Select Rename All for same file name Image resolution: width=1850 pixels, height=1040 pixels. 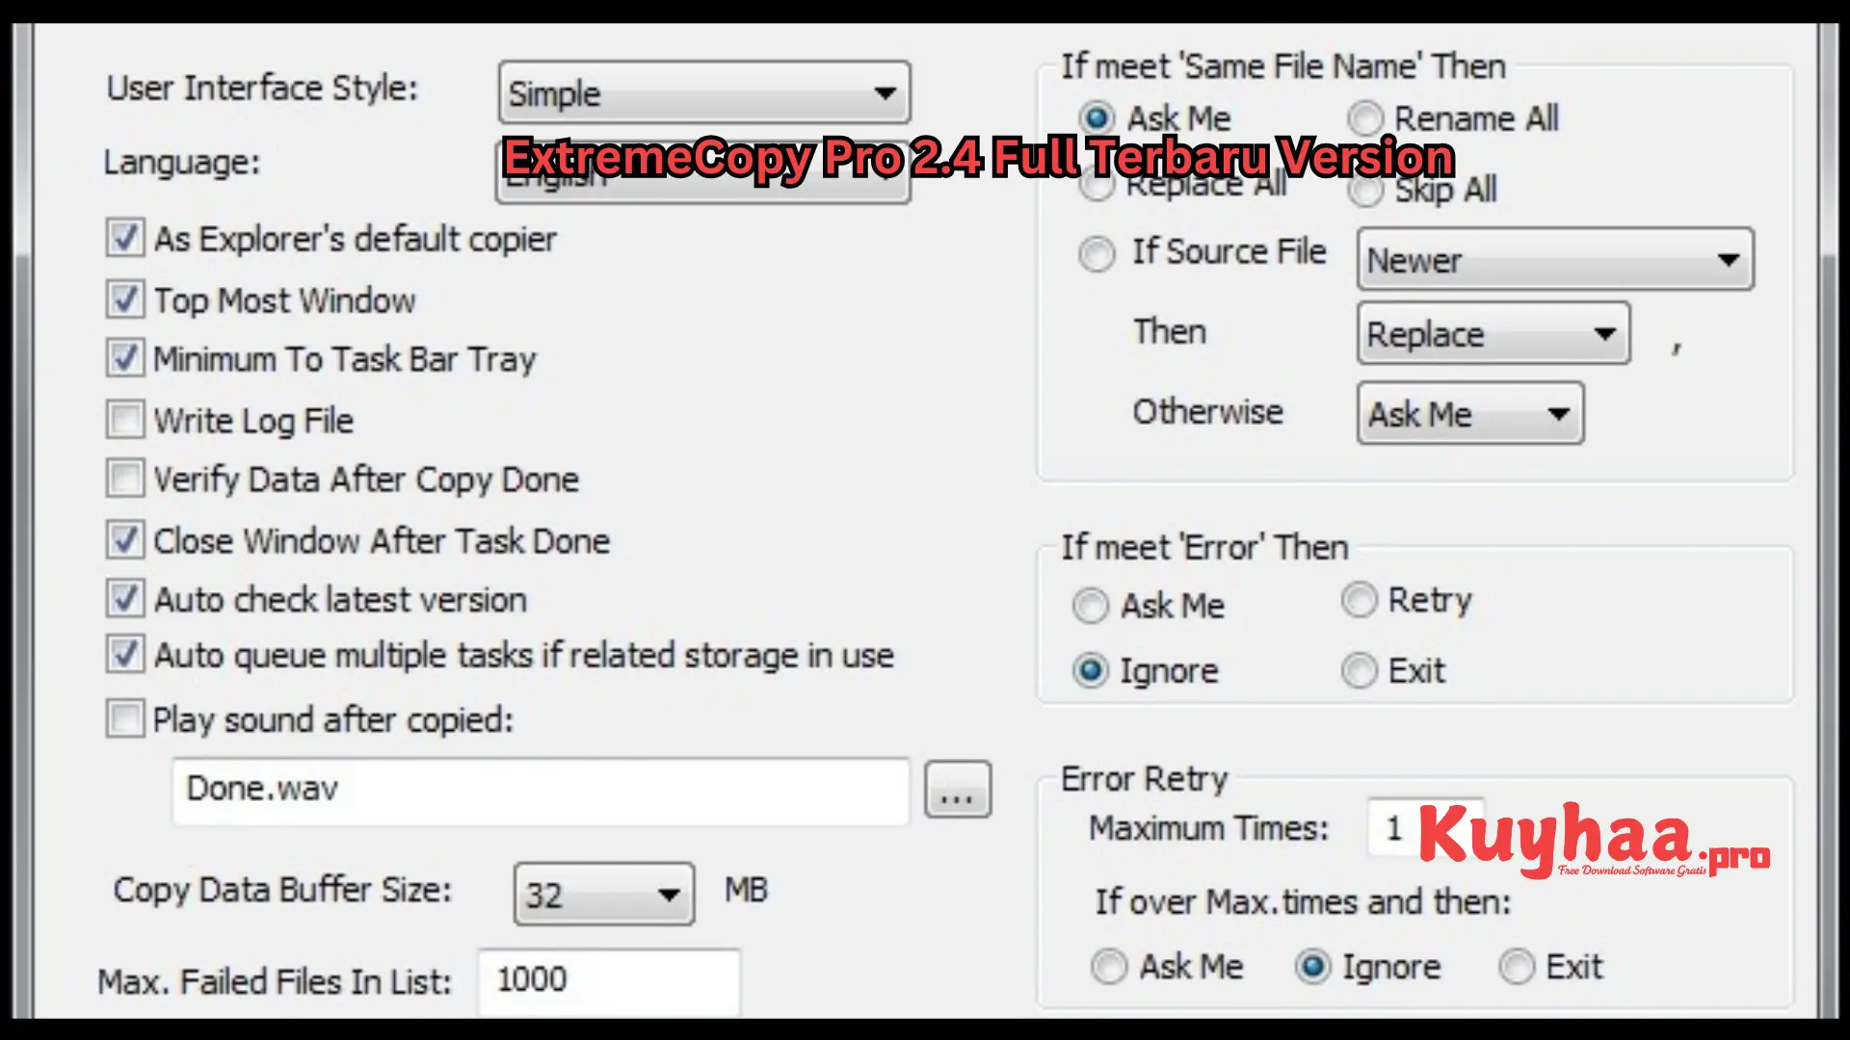click(x=1364, y=118)
